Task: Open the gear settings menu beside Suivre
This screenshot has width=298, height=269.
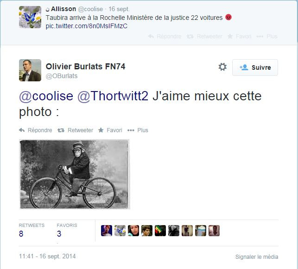Action: click(x=222, y=67)
